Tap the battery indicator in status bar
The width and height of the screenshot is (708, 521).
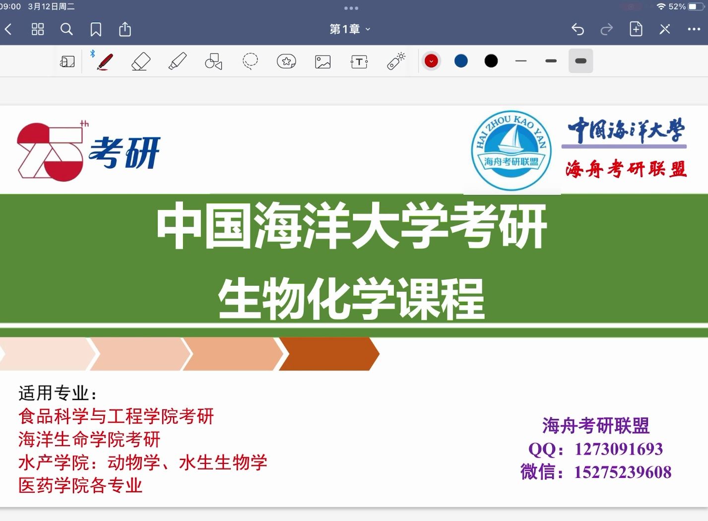(696, 6)
